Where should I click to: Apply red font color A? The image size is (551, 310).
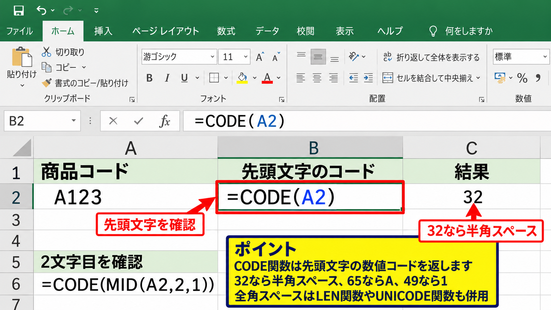[267, 78]
